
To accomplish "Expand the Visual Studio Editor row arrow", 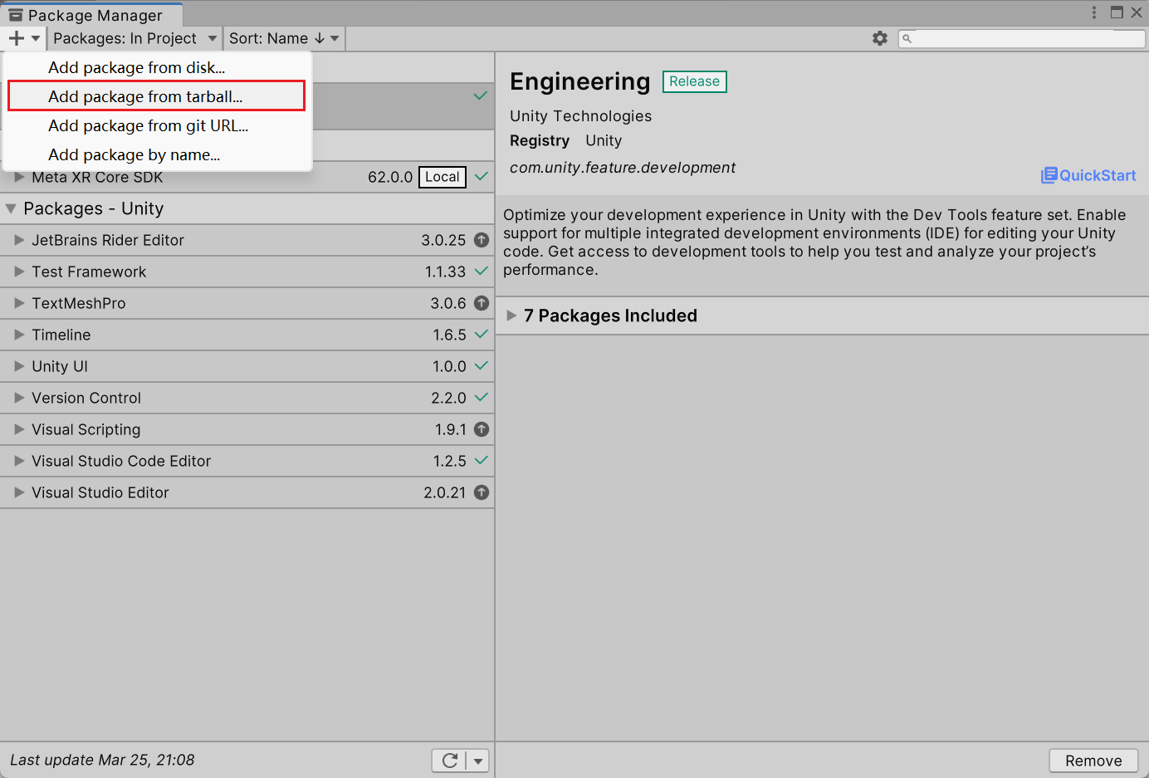I will pos(19,492).
